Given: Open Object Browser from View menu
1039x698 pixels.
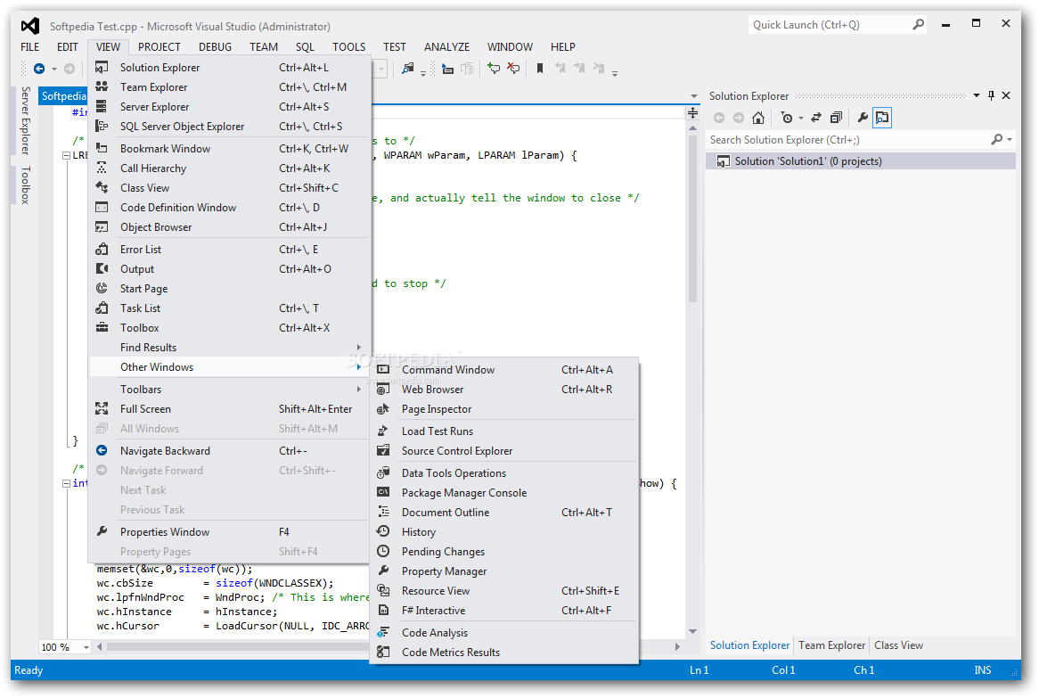Looking at the screenshot, I should [x=229, y=227].
